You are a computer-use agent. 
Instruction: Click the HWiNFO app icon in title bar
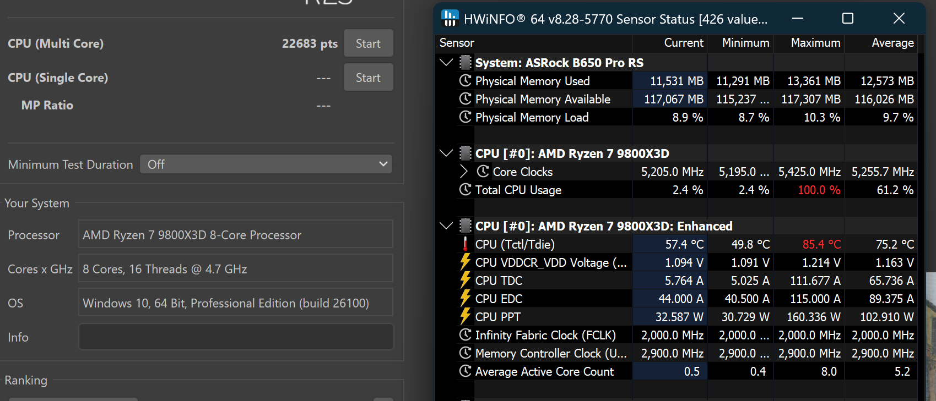[x=450, y=18]
